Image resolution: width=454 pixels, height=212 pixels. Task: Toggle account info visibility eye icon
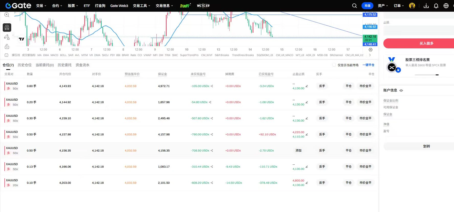(401, 90)
